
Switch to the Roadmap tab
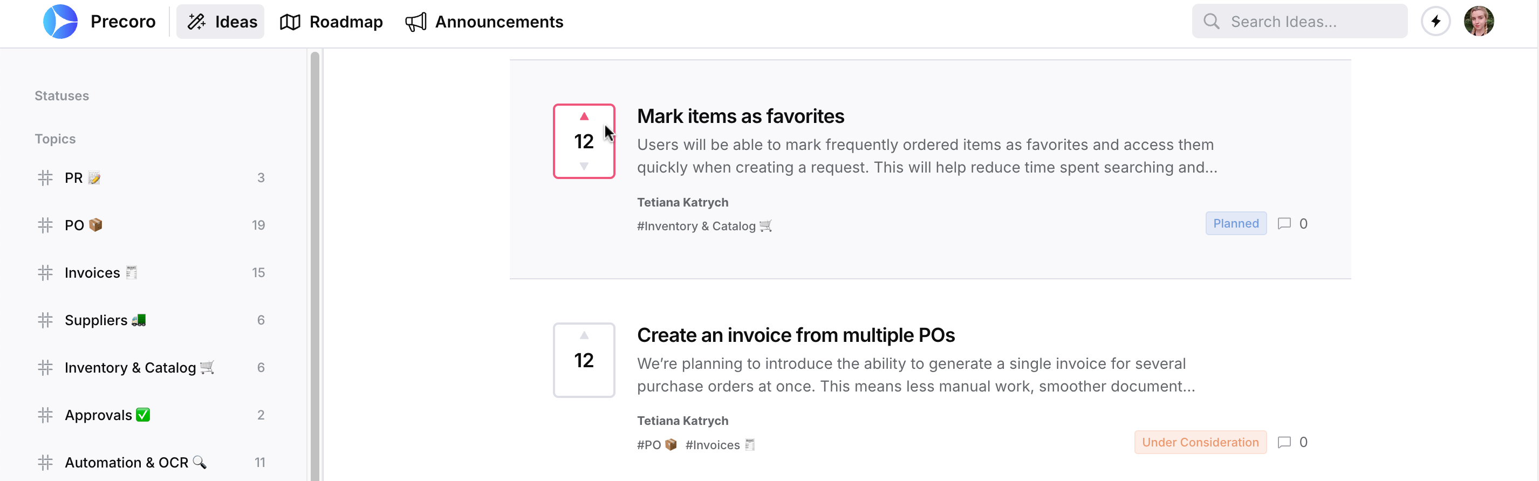[x=332, y=22]
